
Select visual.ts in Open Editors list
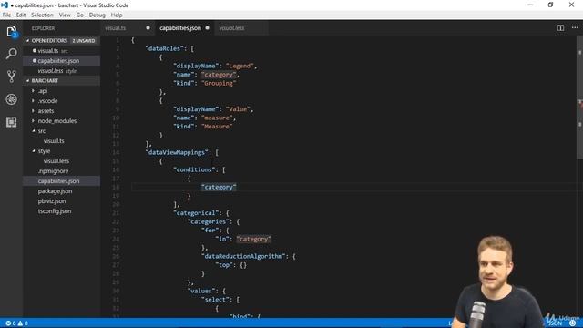point(48,51)
